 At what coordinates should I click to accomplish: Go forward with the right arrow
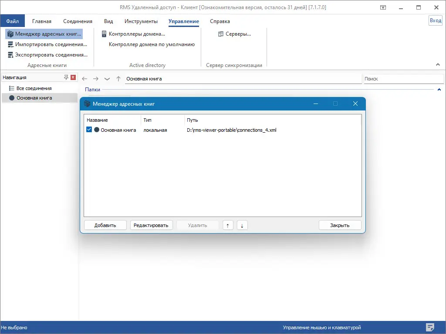tap(96, 79)
